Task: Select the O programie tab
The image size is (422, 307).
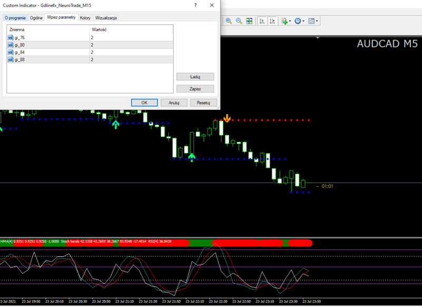Action: [15, 17]
